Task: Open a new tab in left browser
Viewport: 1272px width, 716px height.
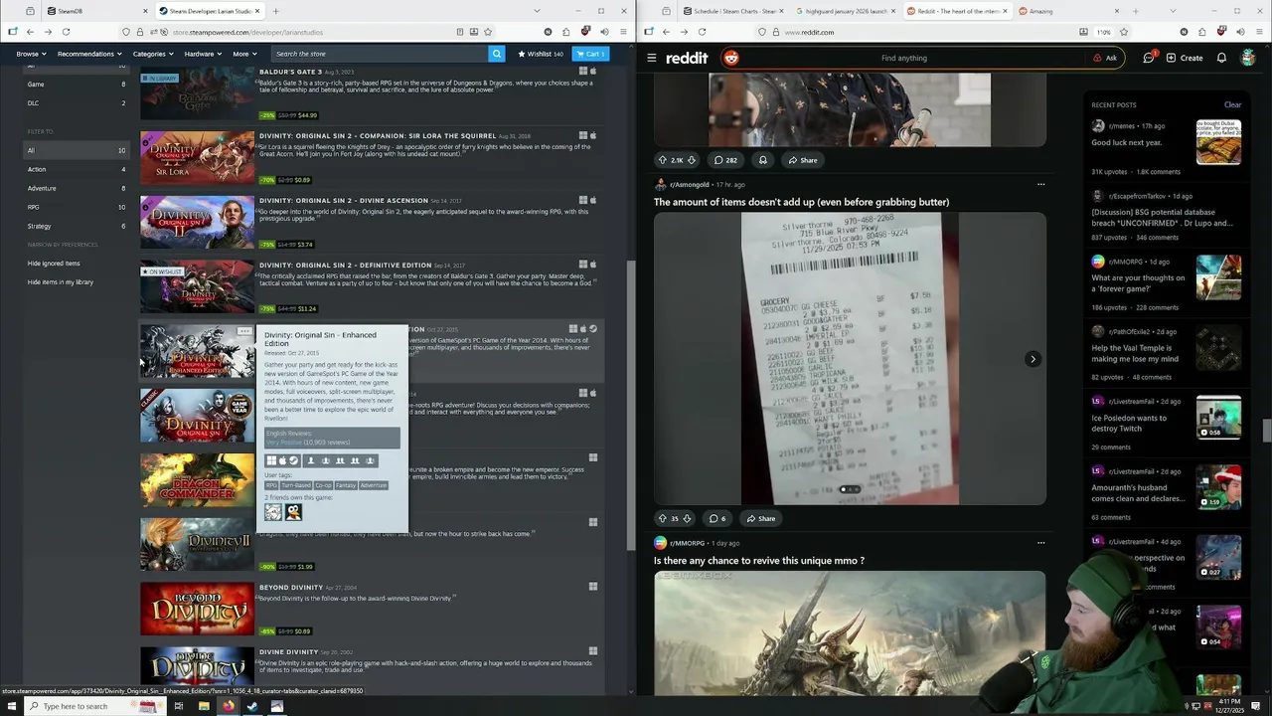Action: click(276, 11)
